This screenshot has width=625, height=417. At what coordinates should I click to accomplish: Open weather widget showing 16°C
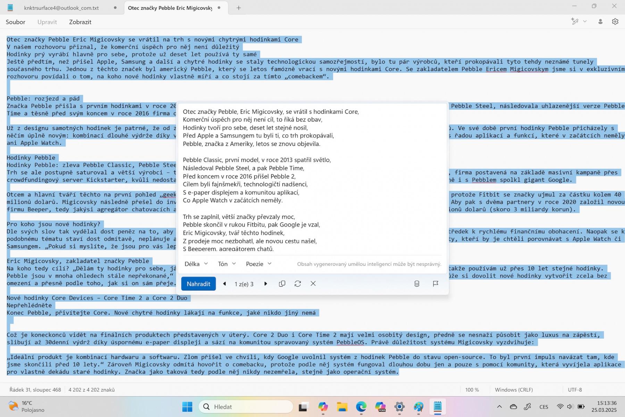[x=26, y=407]
